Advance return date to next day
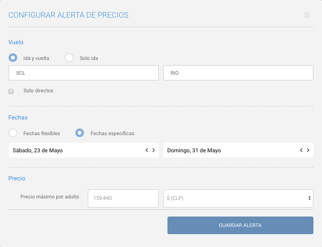Screen dimensions: 322x247 pyautogui.click(x=308, y=150)
